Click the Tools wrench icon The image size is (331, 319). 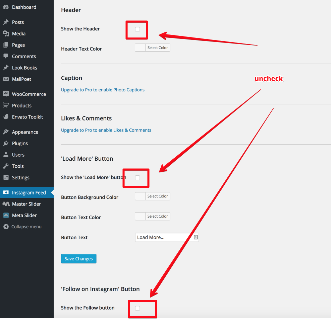click(x=6, y=166)
